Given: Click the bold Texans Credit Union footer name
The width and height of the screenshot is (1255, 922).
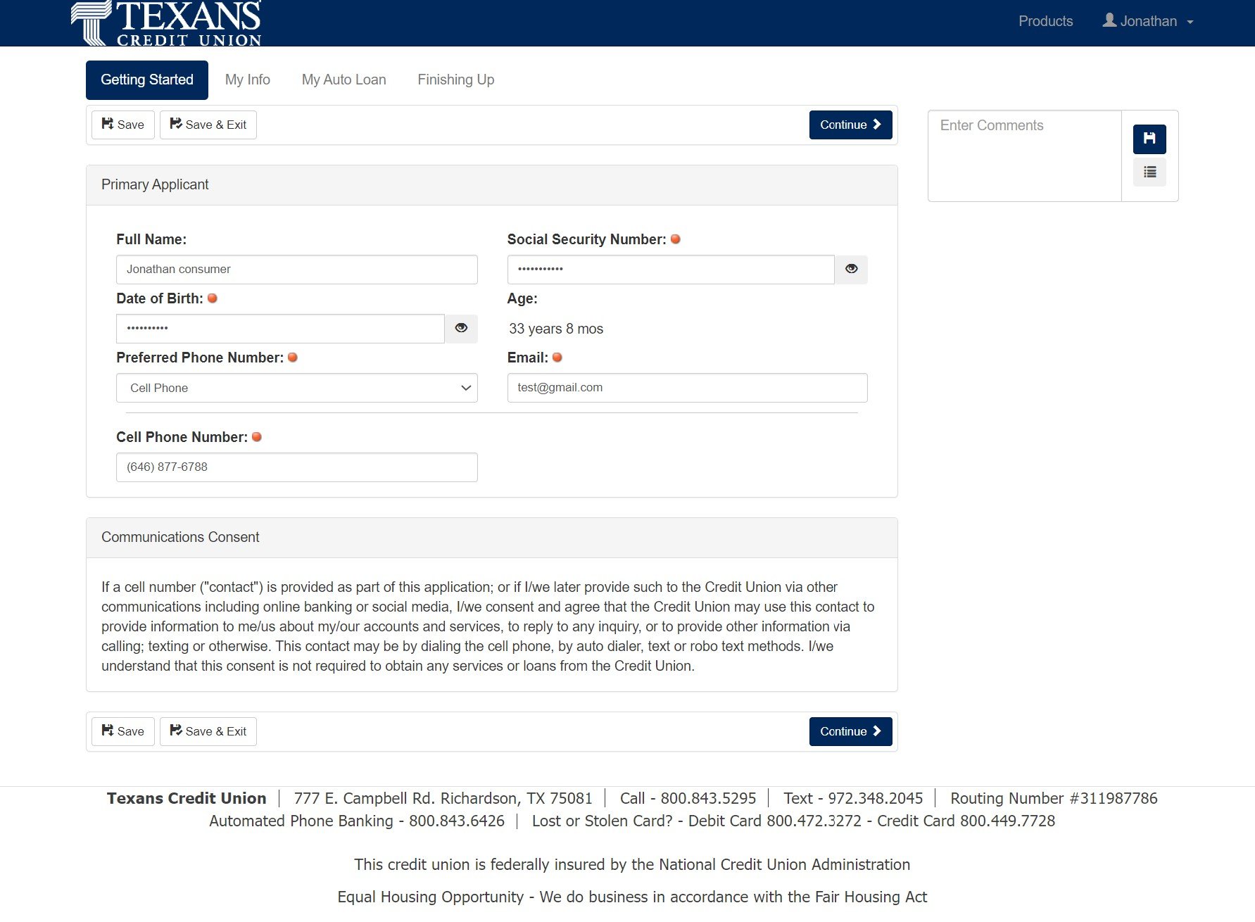Looking at the screenshot, I should click(187, 798).
